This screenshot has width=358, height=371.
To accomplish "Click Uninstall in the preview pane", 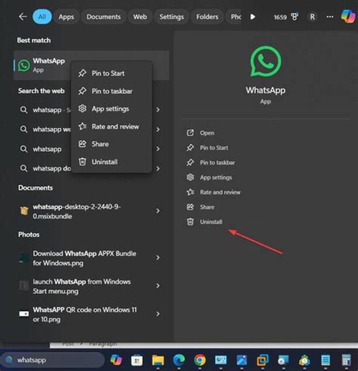I will tap(205, 222).
